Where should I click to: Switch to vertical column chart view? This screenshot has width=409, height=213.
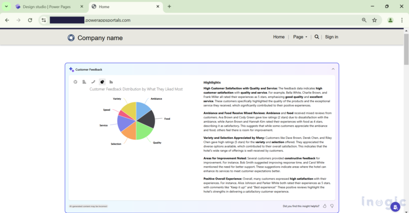pos(111,82)
